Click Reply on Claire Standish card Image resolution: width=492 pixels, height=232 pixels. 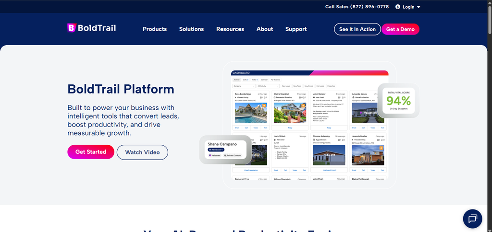click(x=290, y=128)
